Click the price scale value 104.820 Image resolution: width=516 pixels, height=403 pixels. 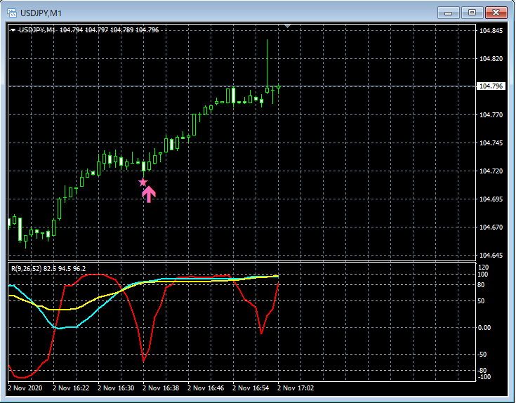491,58
